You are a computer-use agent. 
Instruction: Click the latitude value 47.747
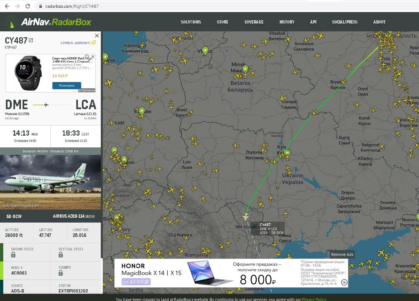pos(45,235)
